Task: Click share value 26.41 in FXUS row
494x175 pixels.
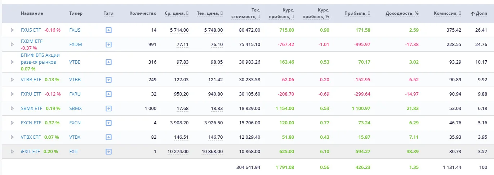Action: click(481, 30)
